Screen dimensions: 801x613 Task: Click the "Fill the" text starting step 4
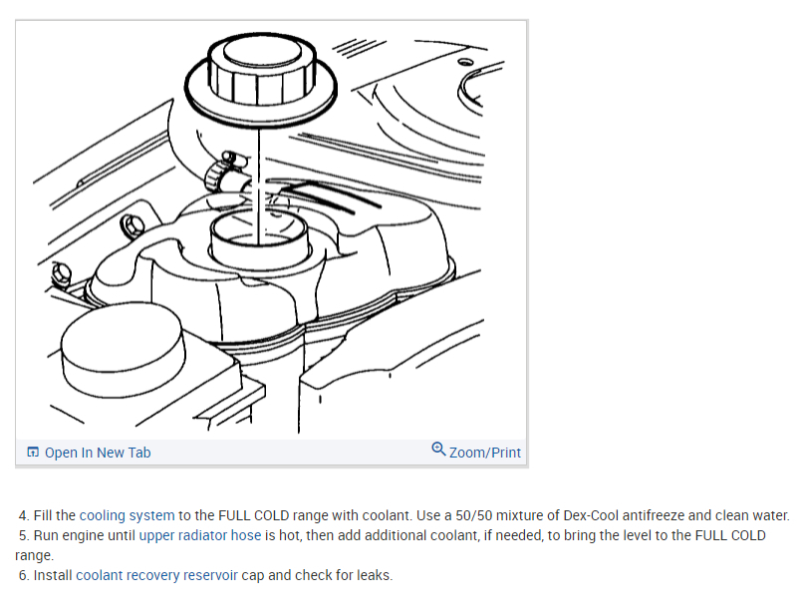(55, 515)
